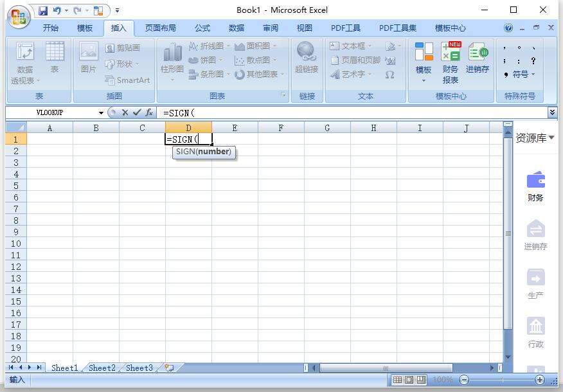
Task: Open the PDF工具 tab
Action: point(345,28)
